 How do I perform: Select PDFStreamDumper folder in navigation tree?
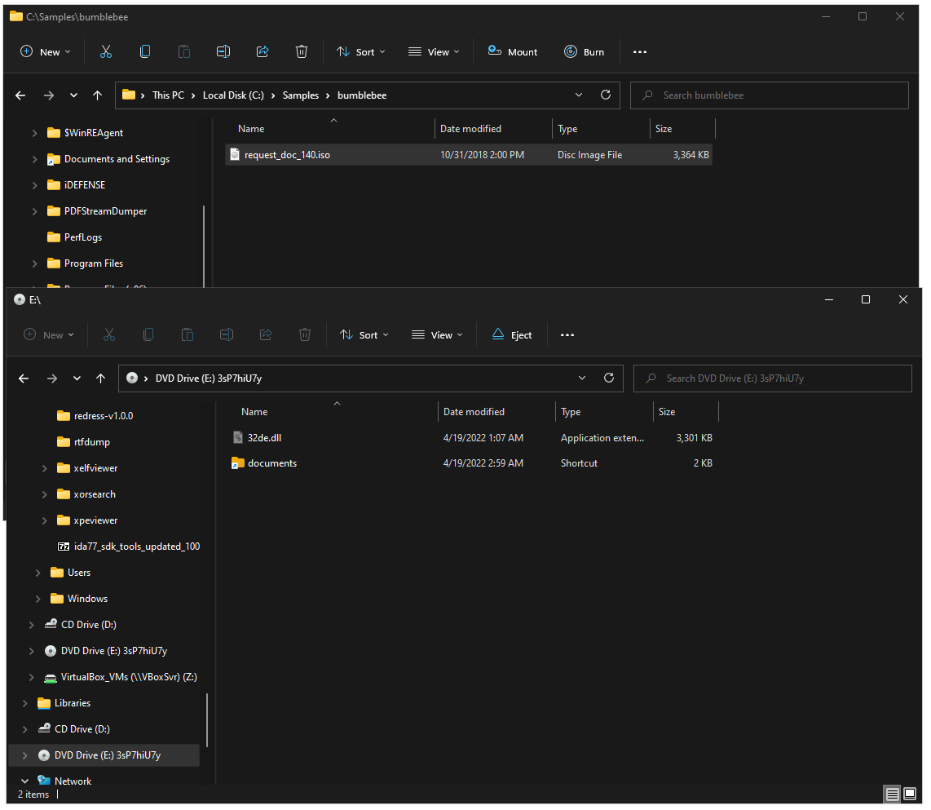click(x=105, y=211)
